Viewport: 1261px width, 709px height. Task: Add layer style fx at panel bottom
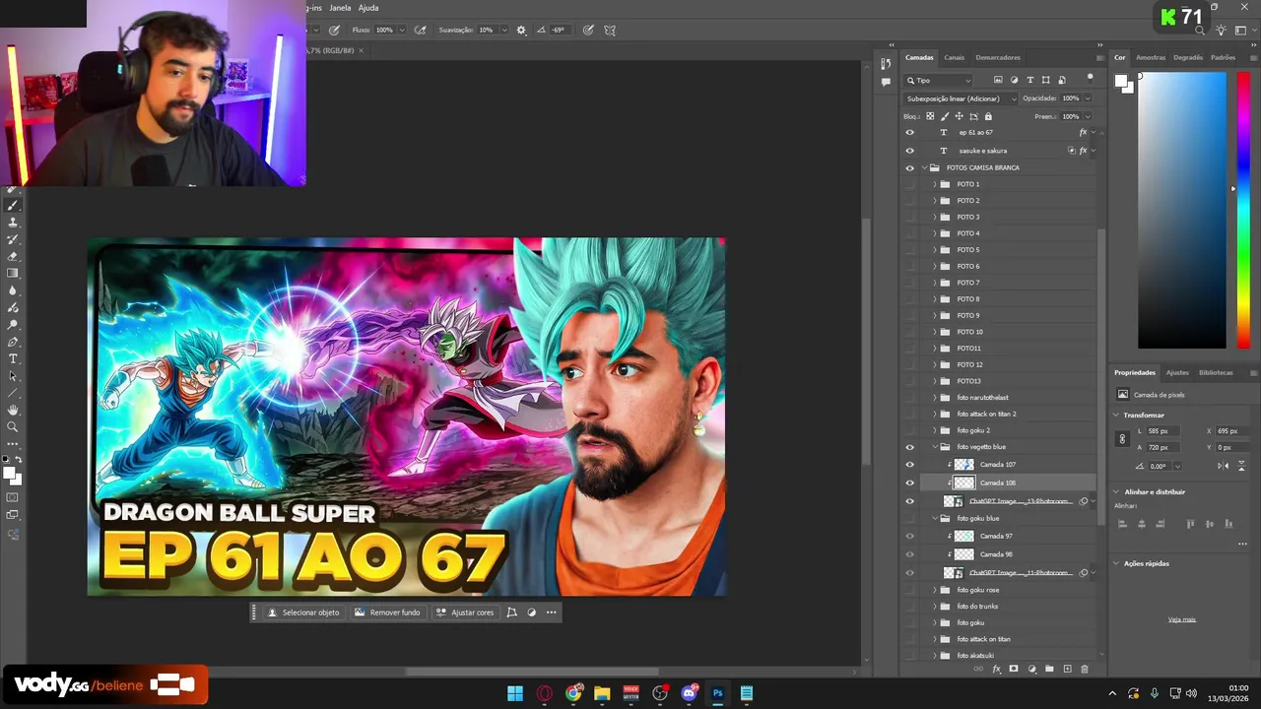click(x=996, y=669)
